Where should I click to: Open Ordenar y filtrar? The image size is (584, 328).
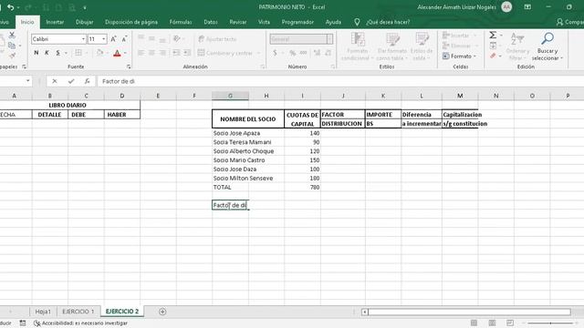click(x=517, y=46)
